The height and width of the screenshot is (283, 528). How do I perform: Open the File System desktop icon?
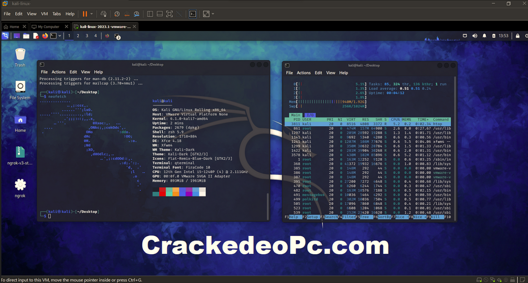pos(20,90)
